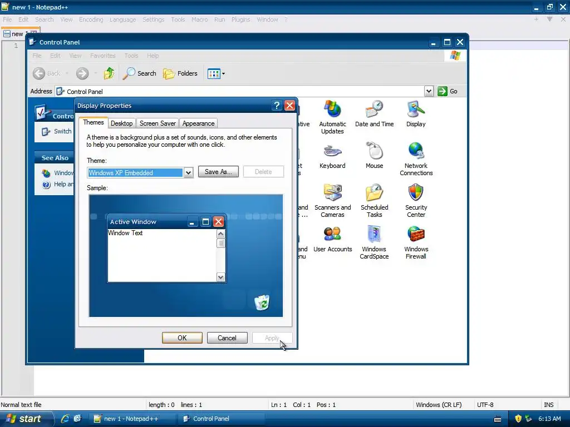The image size is (570, 427).
Task: Click the Go button next to address
Action: point(448,91)
